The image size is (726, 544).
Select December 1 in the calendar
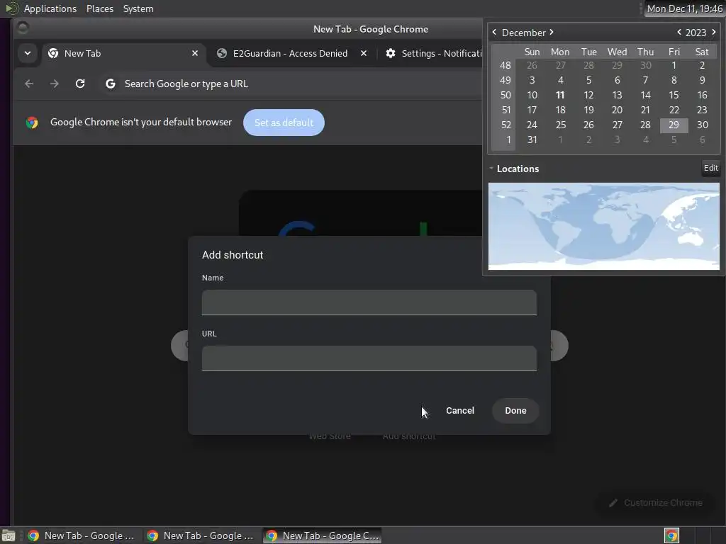[674, 66]
